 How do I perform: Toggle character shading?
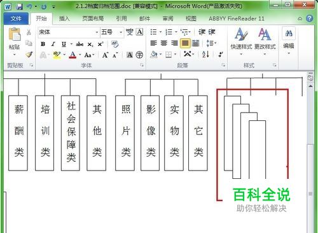coord(130,55)
